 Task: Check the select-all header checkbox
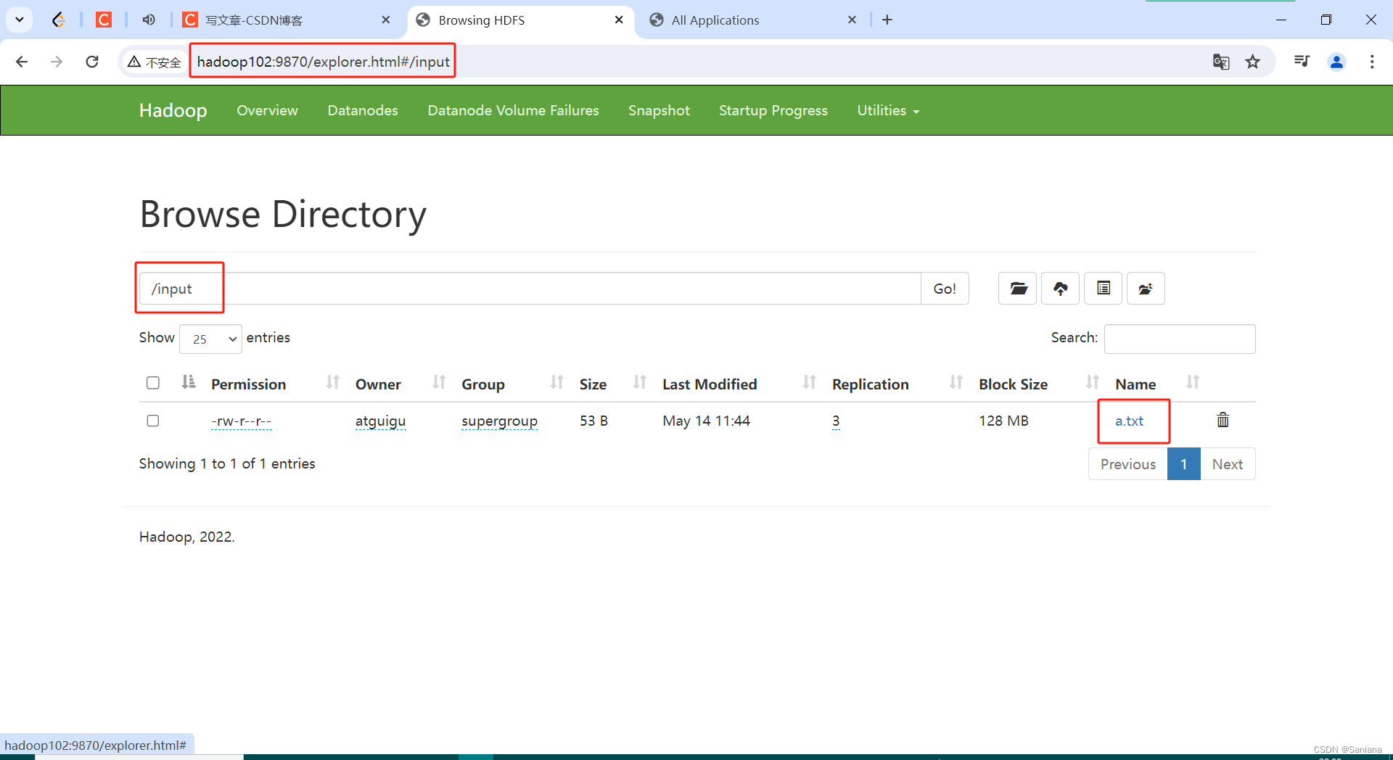coord(152,383)
